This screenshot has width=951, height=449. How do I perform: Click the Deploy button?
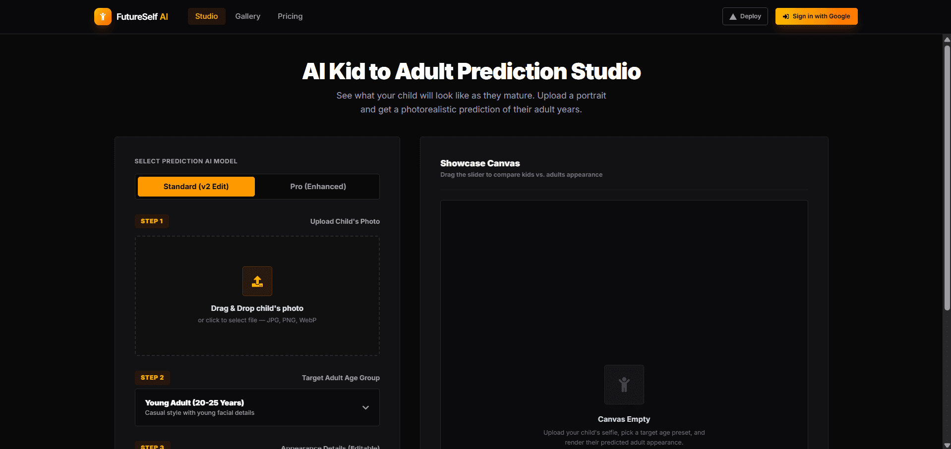point(745,16)
